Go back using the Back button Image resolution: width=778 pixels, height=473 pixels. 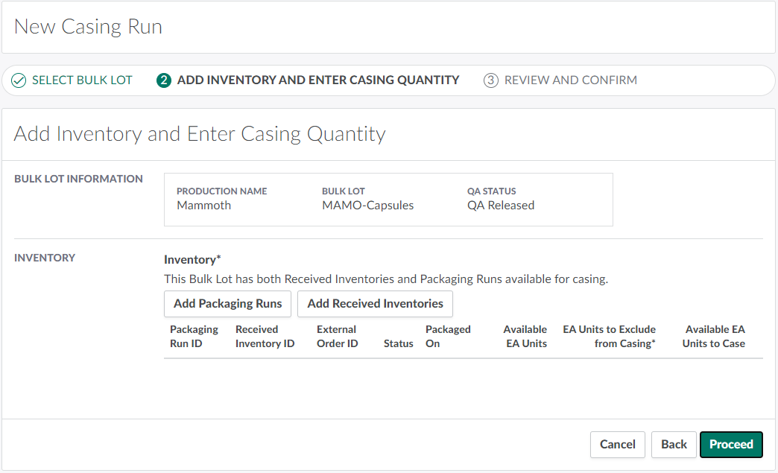tap(674, 444)
